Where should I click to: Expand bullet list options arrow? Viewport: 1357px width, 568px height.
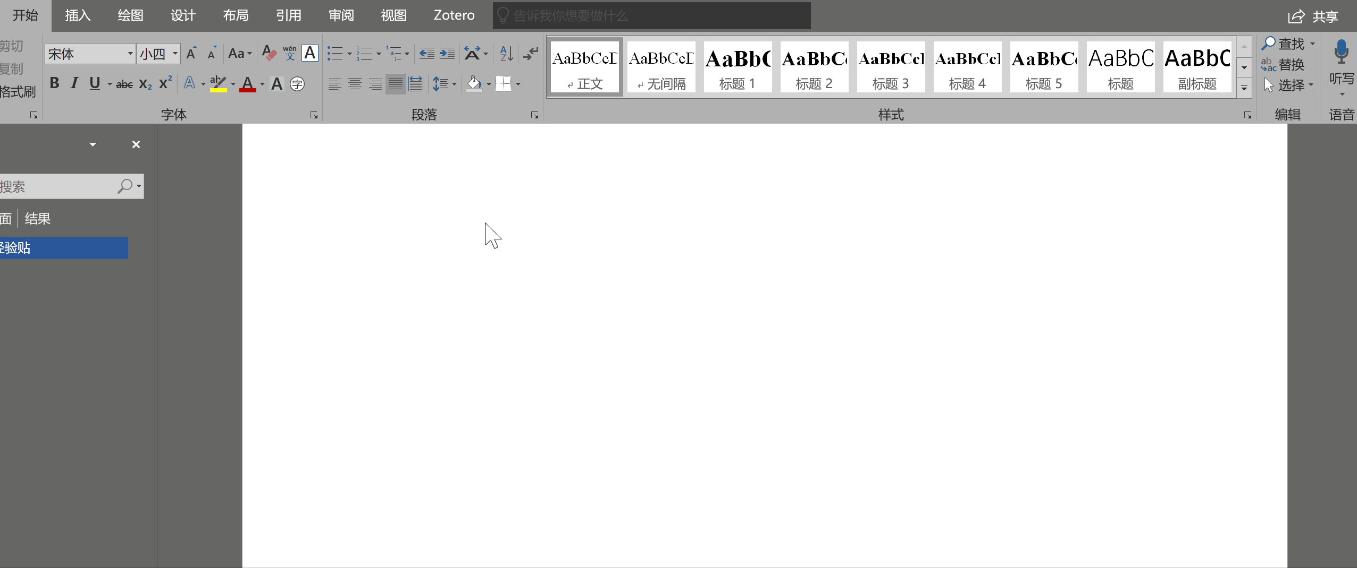[349, 54]
